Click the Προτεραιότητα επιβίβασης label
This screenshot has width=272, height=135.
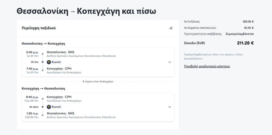tap(203, 34)
